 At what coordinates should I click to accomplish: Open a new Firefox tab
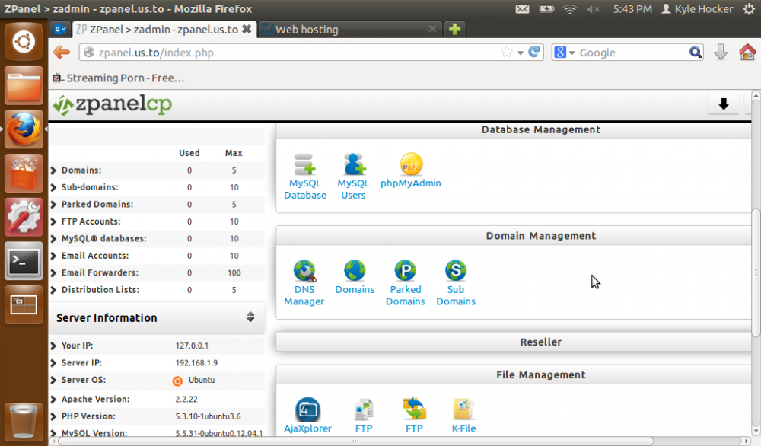click(454, 30)
